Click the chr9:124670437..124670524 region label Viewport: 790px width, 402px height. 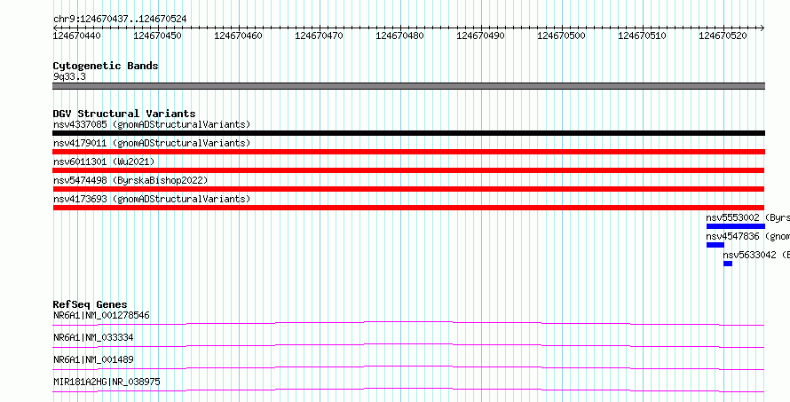pos(120,19)
